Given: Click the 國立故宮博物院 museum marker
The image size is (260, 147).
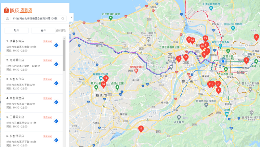Looking at the screenshot, I should point(233,28).
